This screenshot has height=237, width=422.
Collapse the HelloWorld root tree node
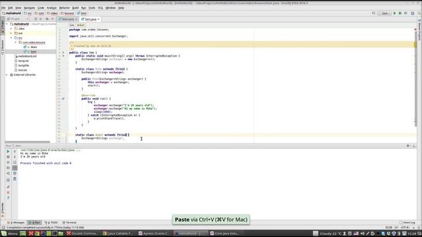[7, 24]
